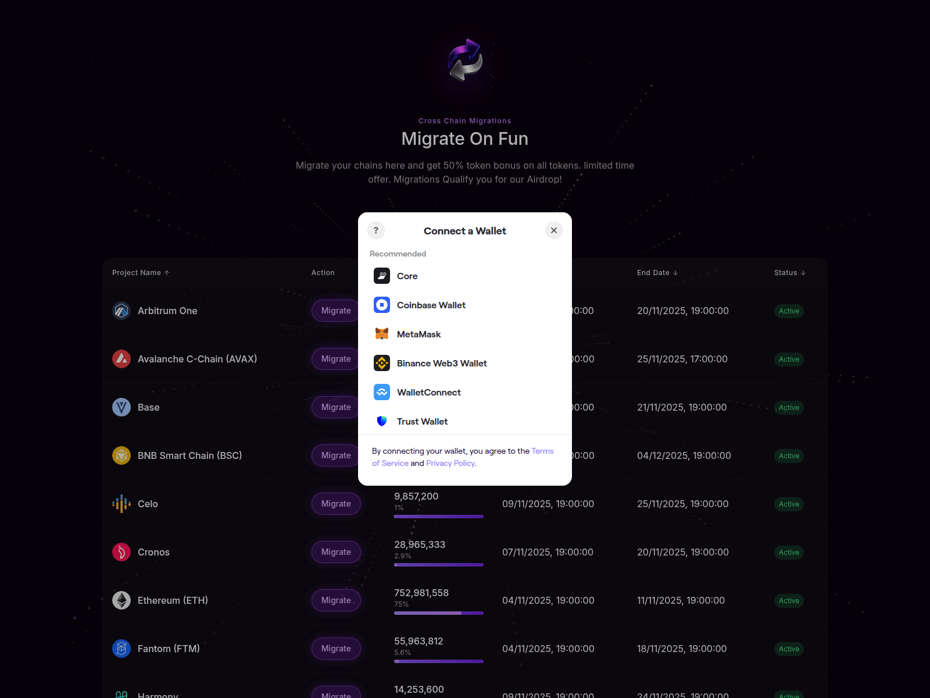This screenshot has height=698, width=930.
Task: Click the Core wallet icon
Action: pyautogui.click(x=382, y=276)
